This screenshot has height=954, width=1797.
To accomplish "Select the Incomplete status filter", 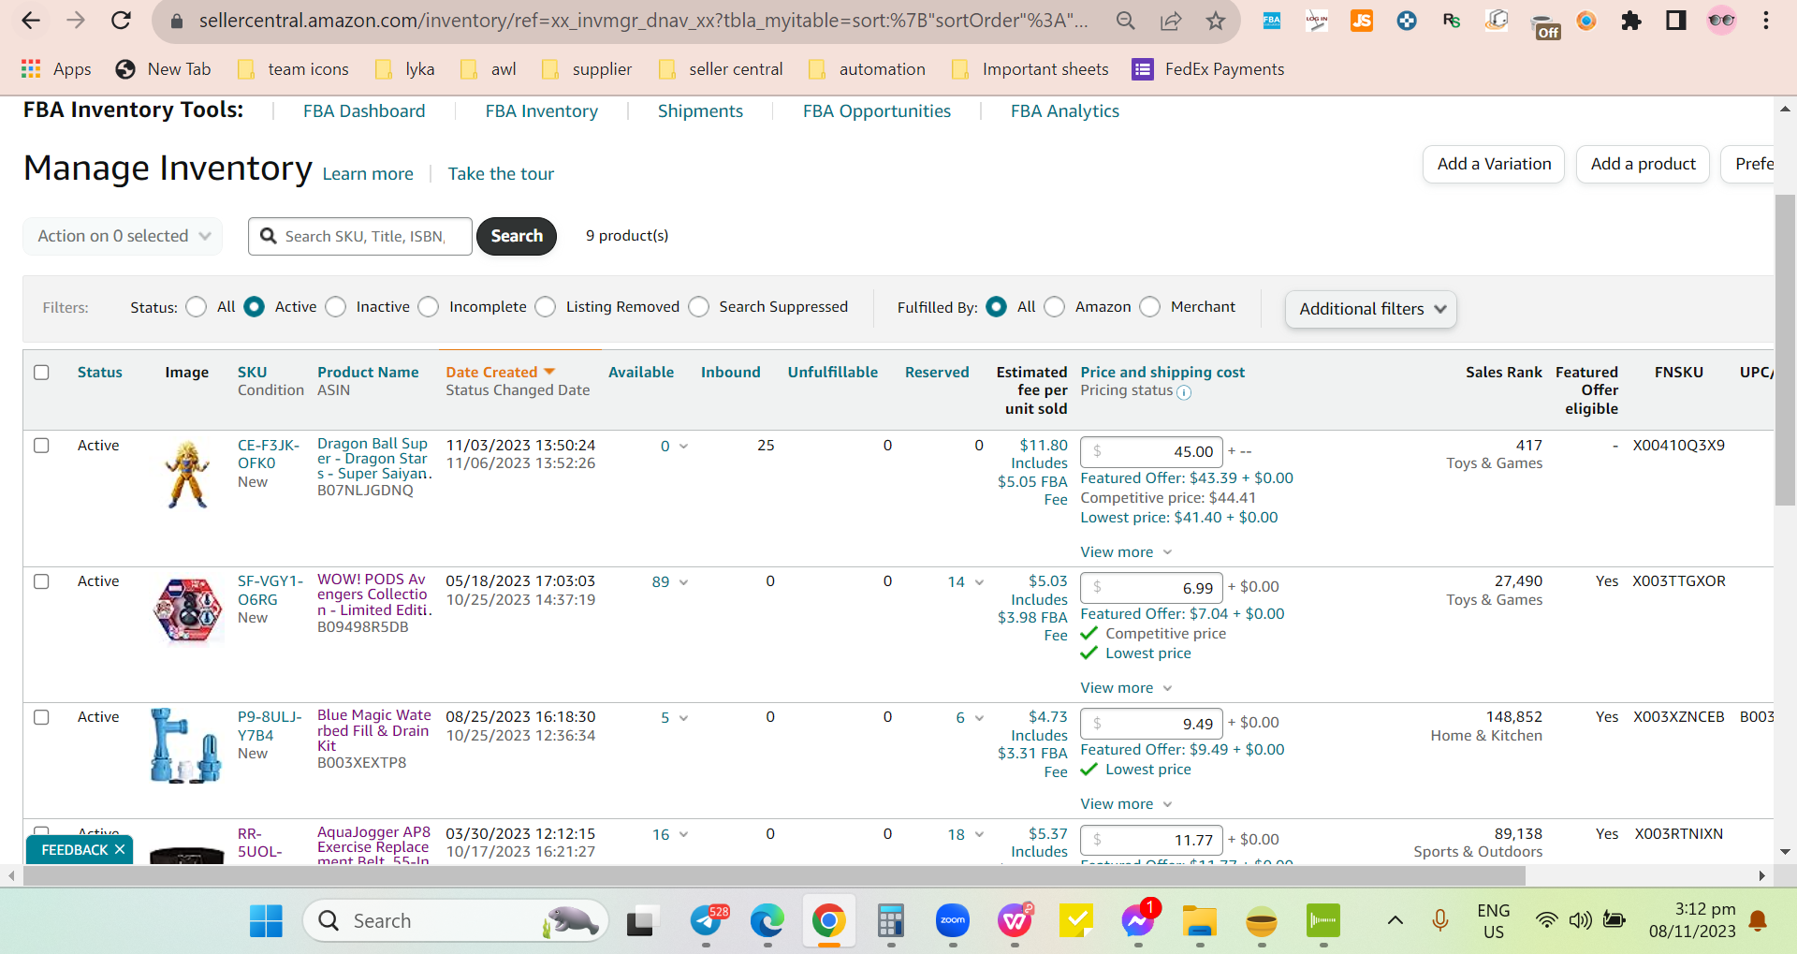I will click(x=429, y=307).
